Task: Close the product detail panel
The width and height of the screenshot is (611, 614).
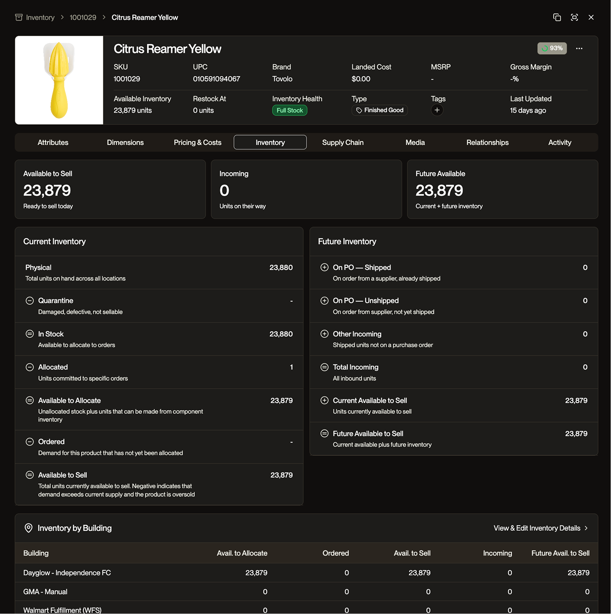Action: pos(591,17)
